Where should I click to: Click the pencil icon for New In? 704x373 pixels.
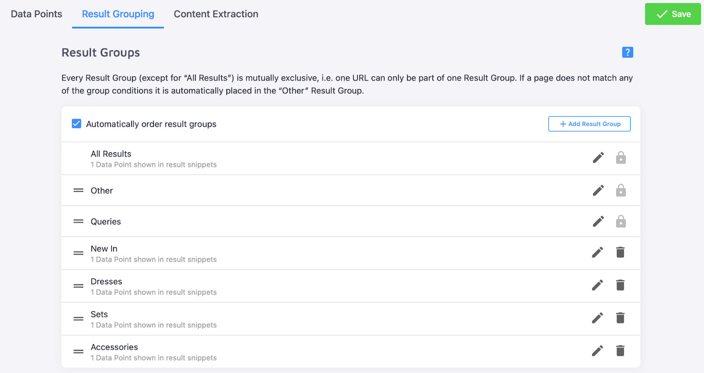point(597,252)
